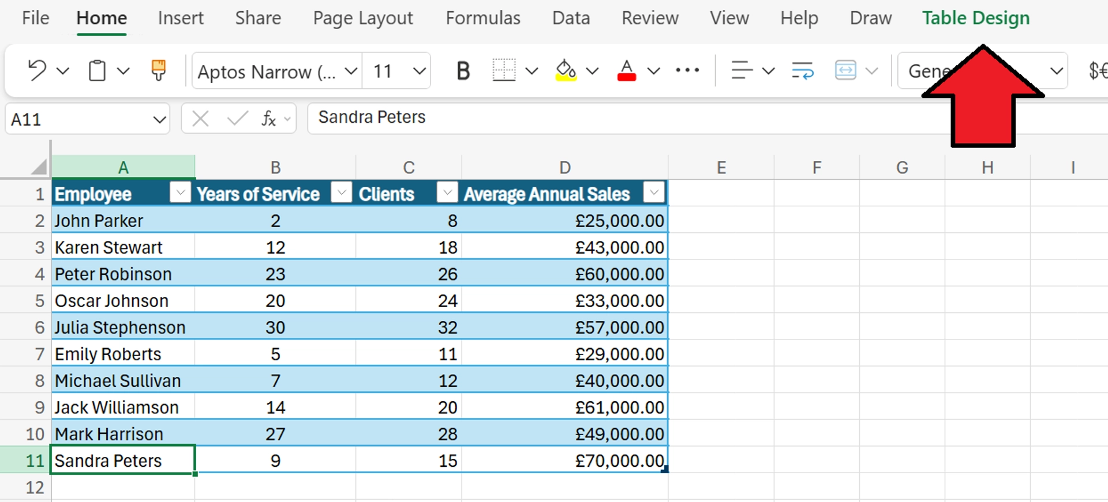The height and width of the screenshot is (502, 1108).
Task: Expand the font size dropdown
Action: (x=420, y=71)
